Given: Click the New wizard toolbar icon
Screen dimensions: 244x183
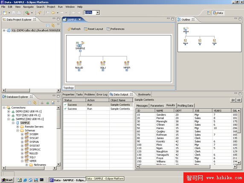Looking at the screenshot, I should pos(5,13).
